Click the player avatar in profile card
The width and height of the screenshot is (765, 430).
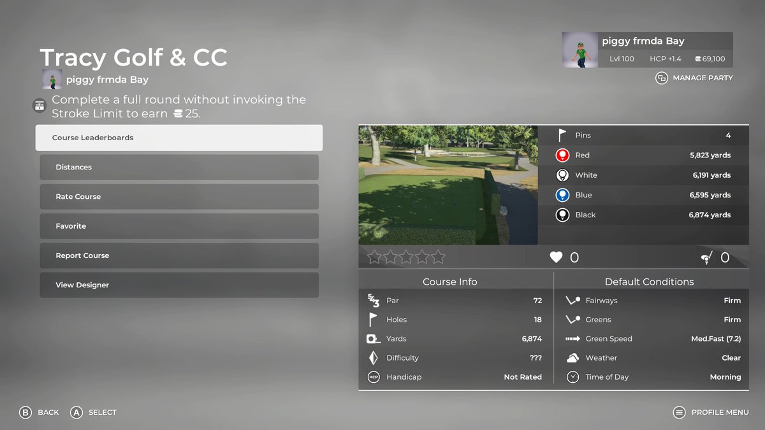pos(580,50)
